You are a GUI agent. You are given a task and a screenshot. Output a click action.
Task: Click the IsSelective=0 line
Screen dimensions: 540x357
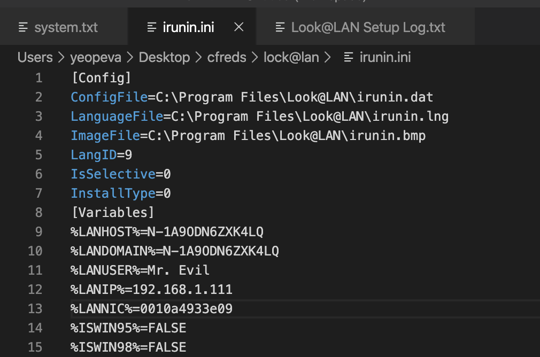[121, 174]
